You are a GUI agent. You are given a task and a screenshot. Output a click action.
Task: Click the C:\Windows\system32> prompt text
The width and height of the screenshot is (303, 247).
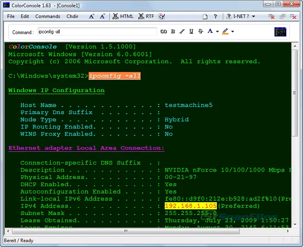48,76
